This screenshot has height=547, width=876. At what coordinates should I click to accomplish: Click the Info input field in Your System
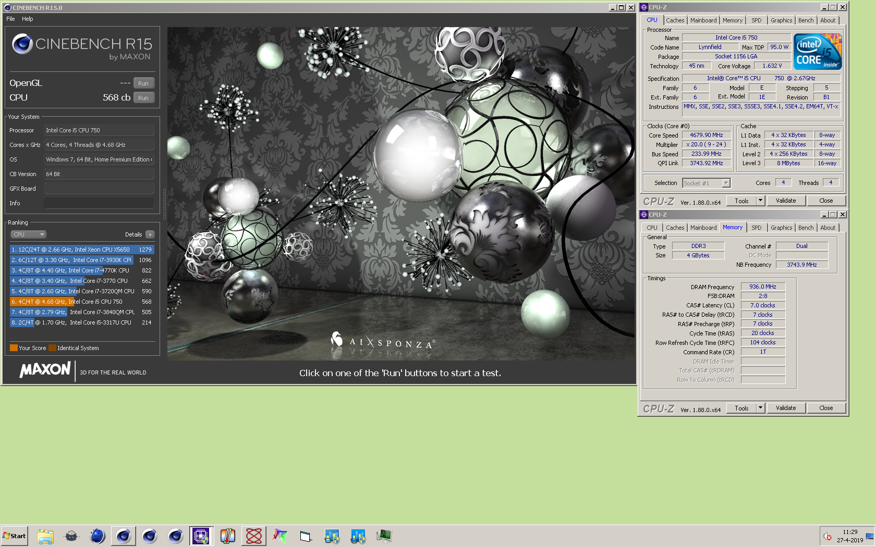99,203
